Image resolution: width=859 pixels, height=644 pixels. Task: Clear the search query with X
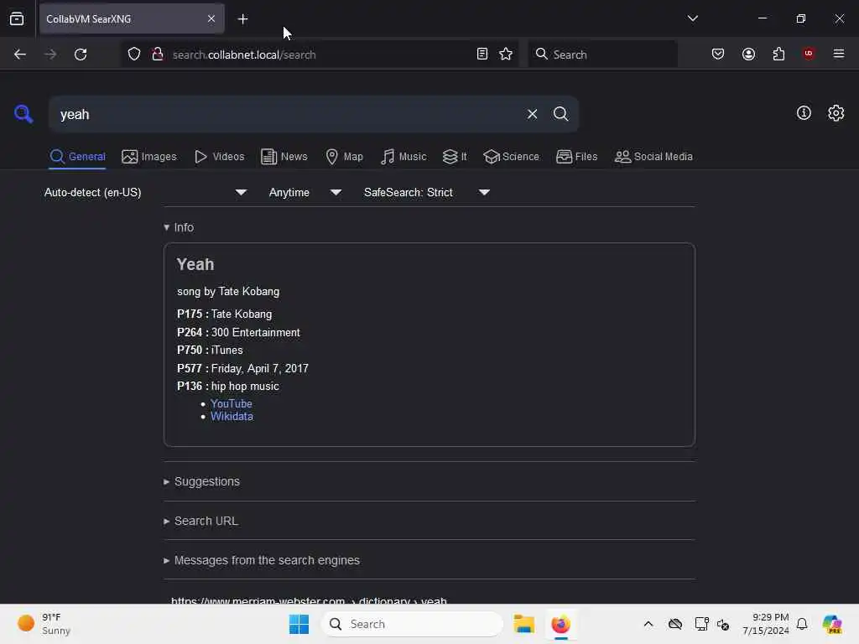click(532, 114)
